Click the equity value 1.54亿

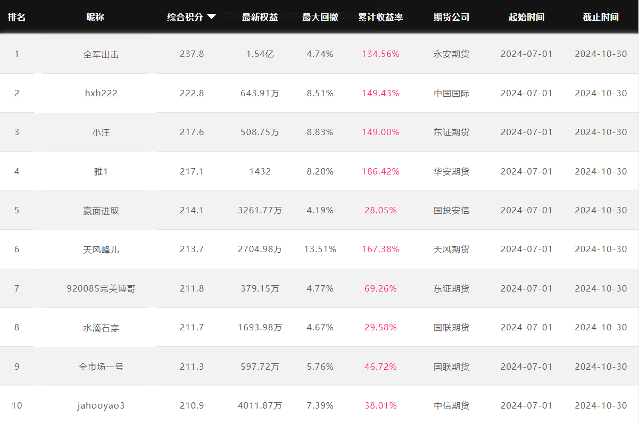click(260, 54)
